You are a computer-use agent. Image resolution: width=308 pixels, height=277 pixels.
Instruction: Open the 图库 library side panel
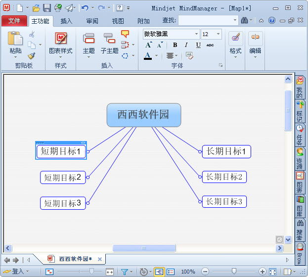(300, 206)
